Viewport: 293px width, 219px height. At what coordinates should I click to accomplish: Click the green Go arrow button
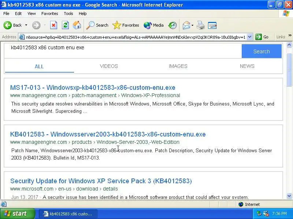[259, 37]
